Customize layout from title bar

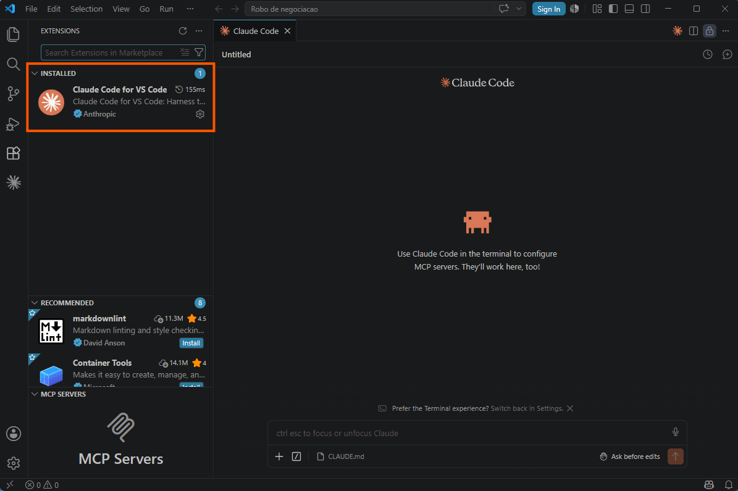[597, 9]
